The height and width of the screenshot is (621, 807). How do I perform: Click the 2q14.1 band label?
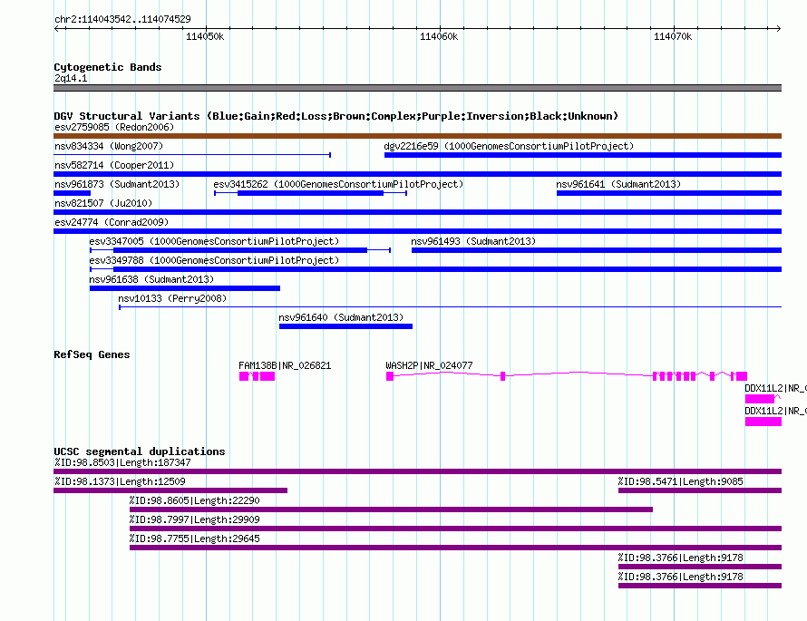click(71, 78)
